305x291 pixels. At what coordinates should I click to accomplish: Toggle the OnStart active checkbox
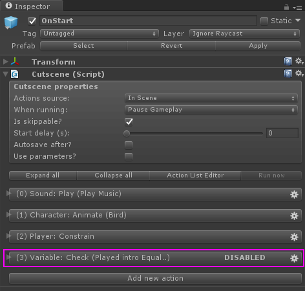tap(32, 21)
